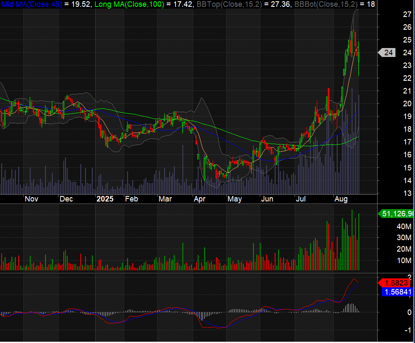Click the 40M tick on the volume axis
Screen dimensions: 415x343
click(x=404, y=227)
